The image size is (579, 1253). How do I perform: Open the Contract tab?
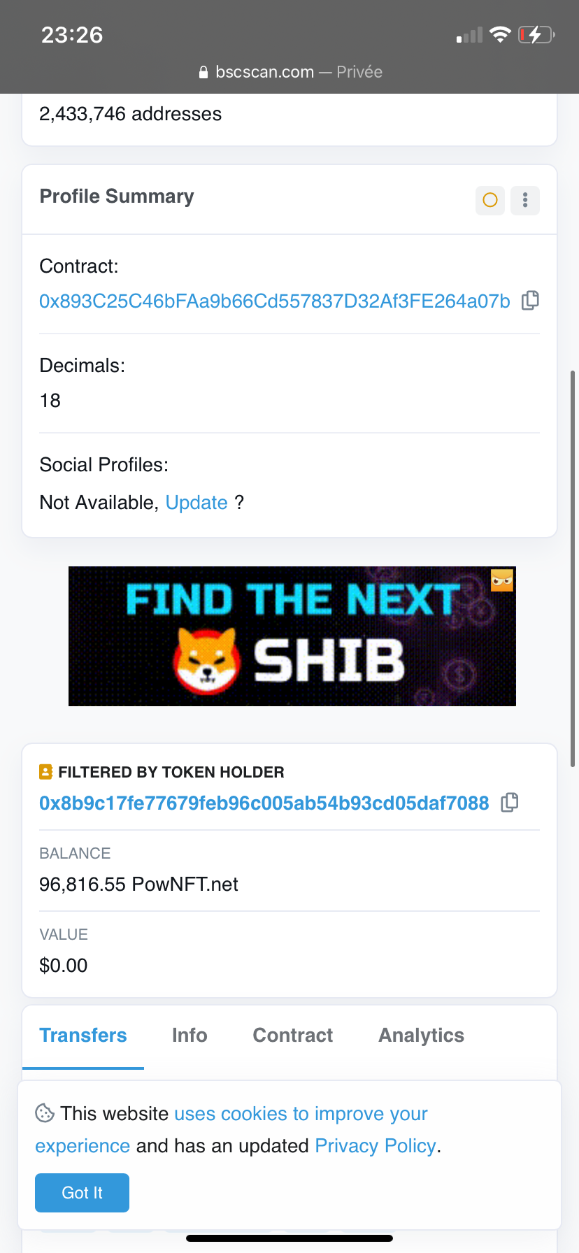point(293,1036)
